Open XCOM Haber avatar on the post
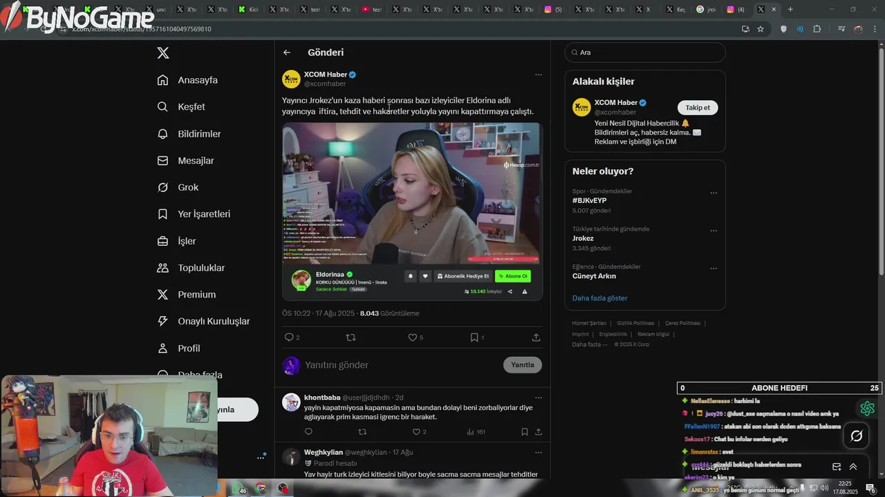The width and height of the screenshot is (885, 497). tap(291, 79)
